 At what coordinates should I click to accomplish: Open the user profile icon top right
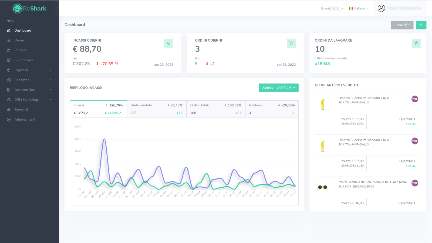(x=381, y=8)
